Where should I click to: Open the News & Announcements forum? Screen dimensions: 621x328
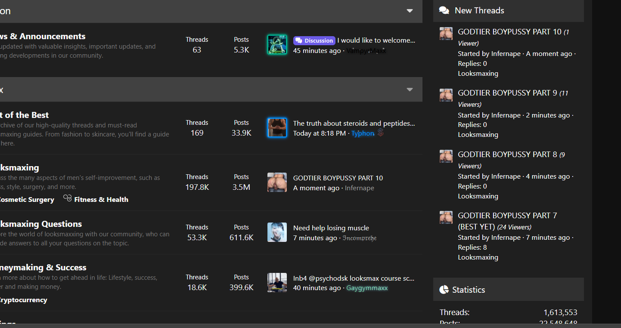coord(43,36)
